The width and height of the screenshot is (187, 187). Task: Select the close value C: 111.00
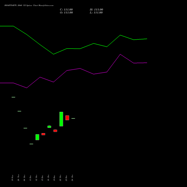(66, 10)
